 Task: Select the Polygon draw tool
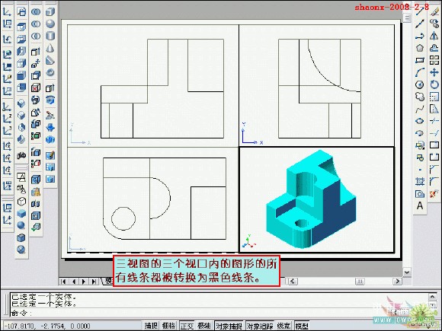(x=420, y=48)
